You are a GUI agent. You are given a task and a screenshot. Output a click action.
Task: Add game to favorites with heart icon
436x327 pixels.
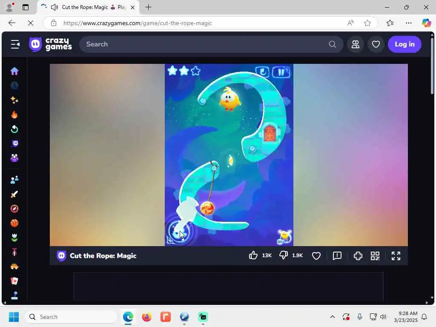pos(316,255)
